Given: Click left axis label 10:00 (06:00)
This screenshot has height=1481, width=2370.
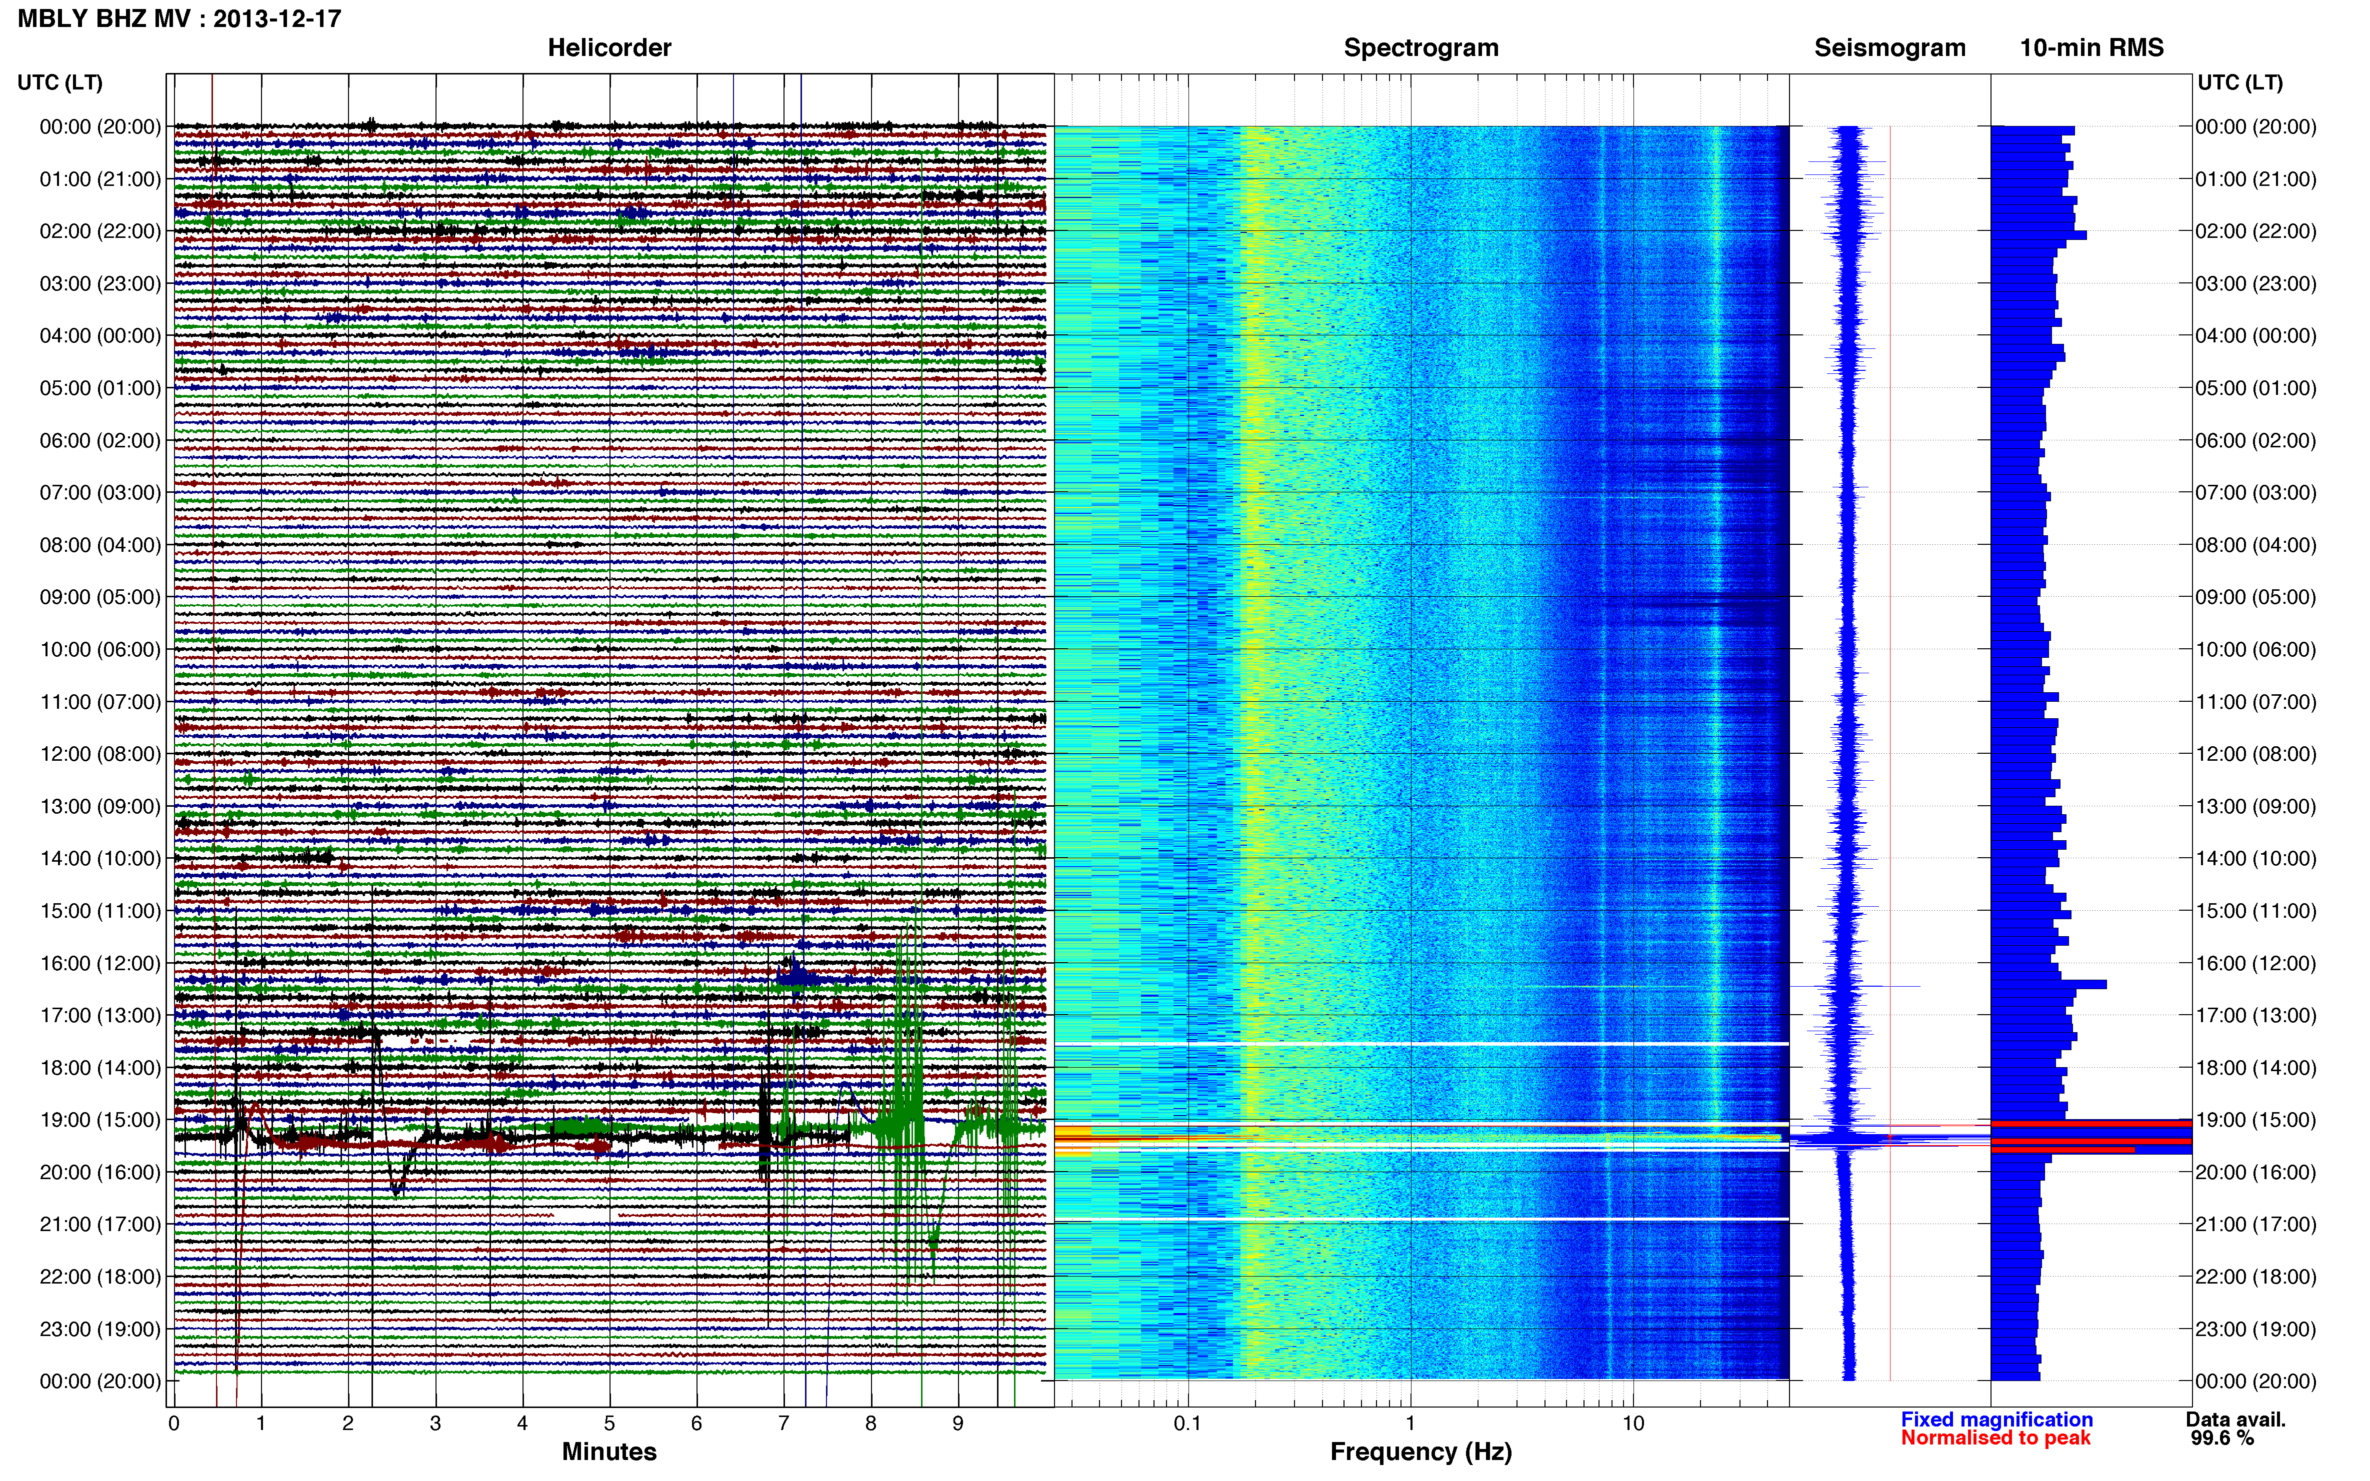Looking at the screenshot, I should [100, 649].
